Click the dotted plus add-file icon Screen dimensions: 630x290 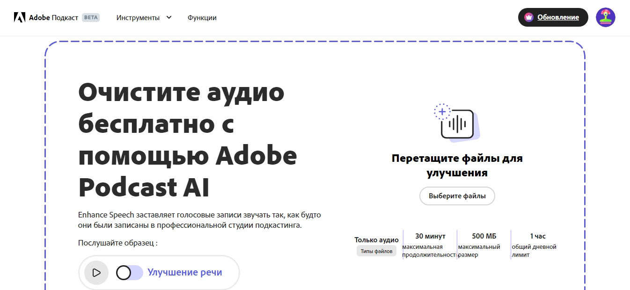(442, 112)
